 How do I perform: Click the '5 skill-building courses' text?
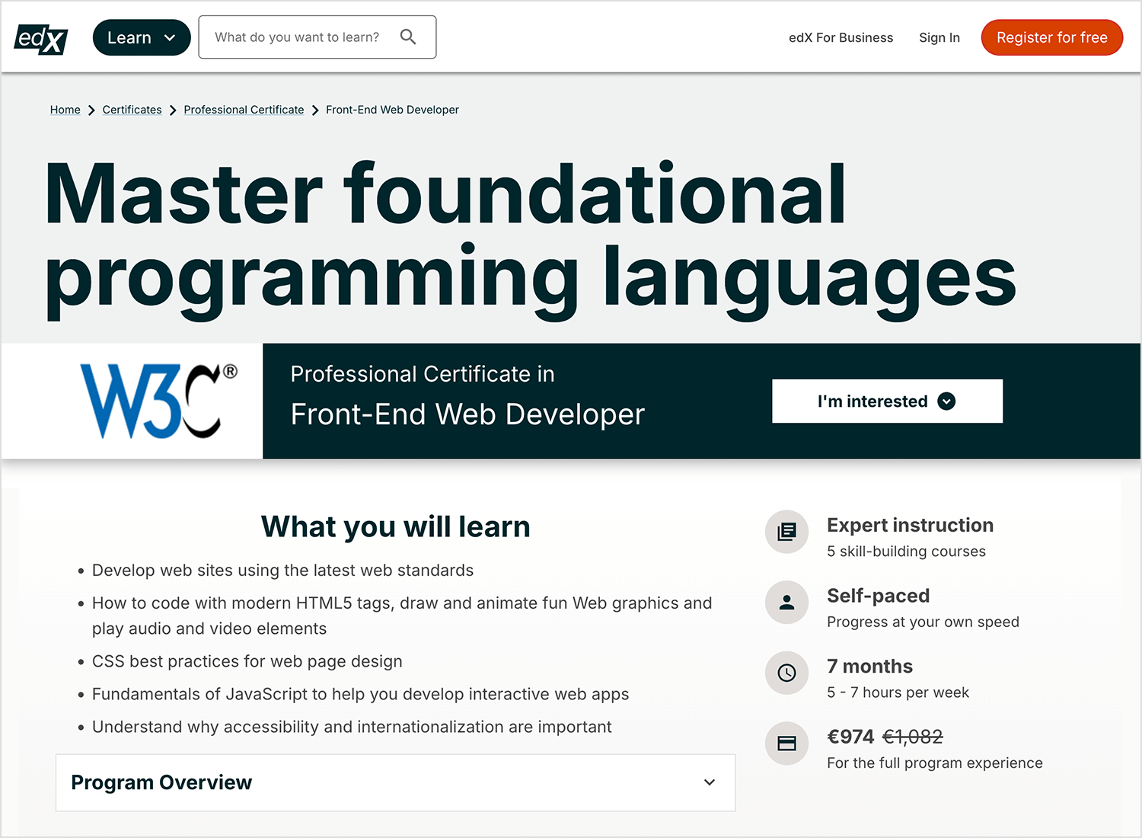906,552
